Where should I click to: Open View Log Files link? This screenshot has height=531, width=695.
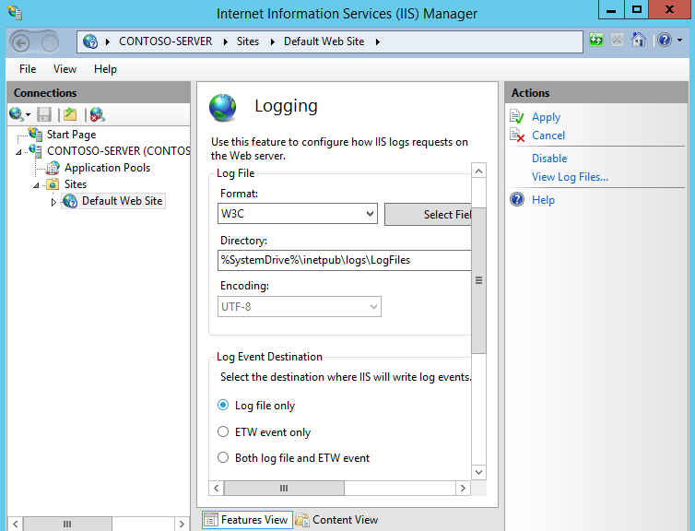[570, 177]
